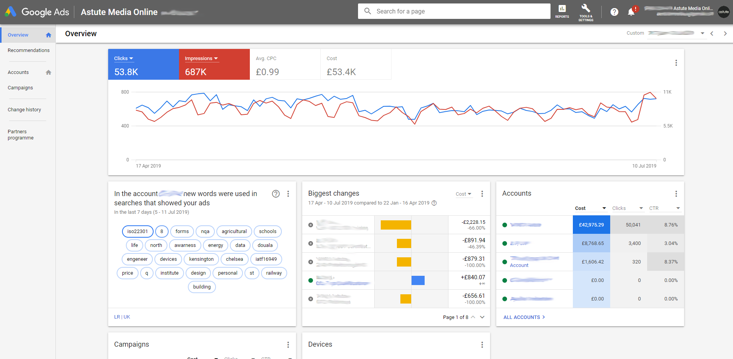This screenshot has width=733, height=359.
Task: Open chart card three-dot menu
Action: tap(676, 63)
